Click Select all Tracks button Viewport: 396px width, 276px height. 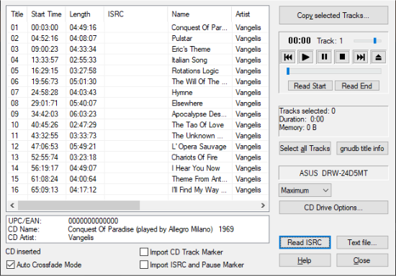click(x=305, y=149)
